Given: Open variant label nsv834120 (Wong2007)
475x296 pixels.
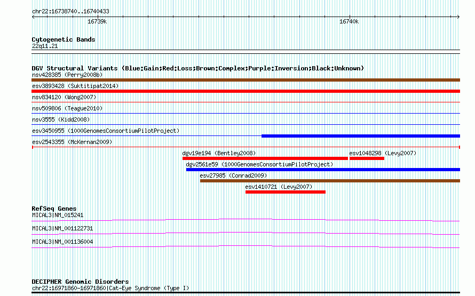Looking at the screenshot, I should 64,97.
